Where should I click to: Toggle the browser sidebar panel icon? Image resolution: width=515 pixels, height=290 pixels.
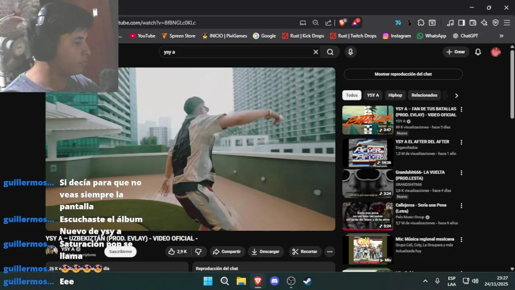pyautogui.click(x=461, y=23)
